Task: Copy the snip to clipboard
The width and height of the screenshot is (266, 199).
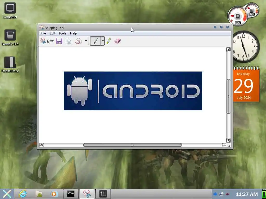Action: (x=68, y=41)
